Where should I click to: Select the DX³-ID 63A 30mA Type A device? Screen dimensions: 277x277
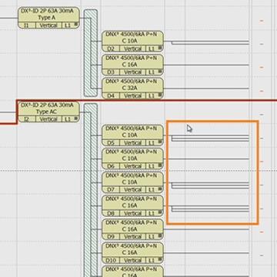(48, 18)
